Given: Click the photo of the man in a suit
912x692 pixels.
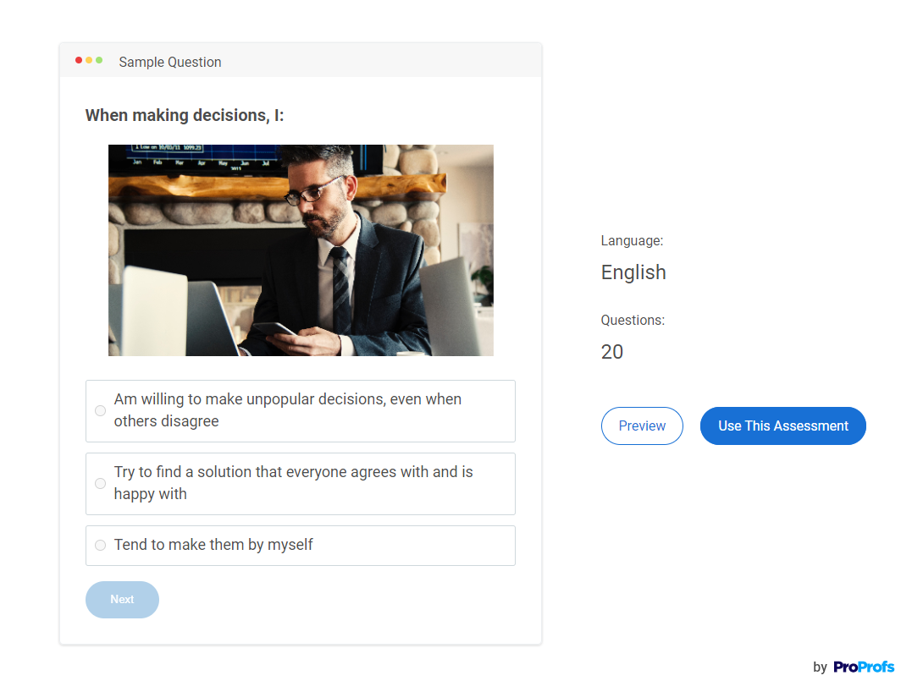Looking at the screenshot, I should [301, 250].
